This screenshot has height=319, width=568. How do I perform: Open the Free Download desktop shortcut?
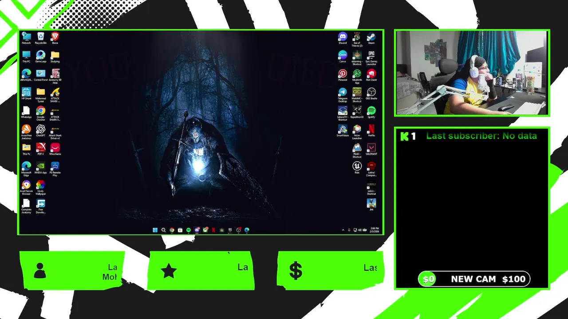40,206
